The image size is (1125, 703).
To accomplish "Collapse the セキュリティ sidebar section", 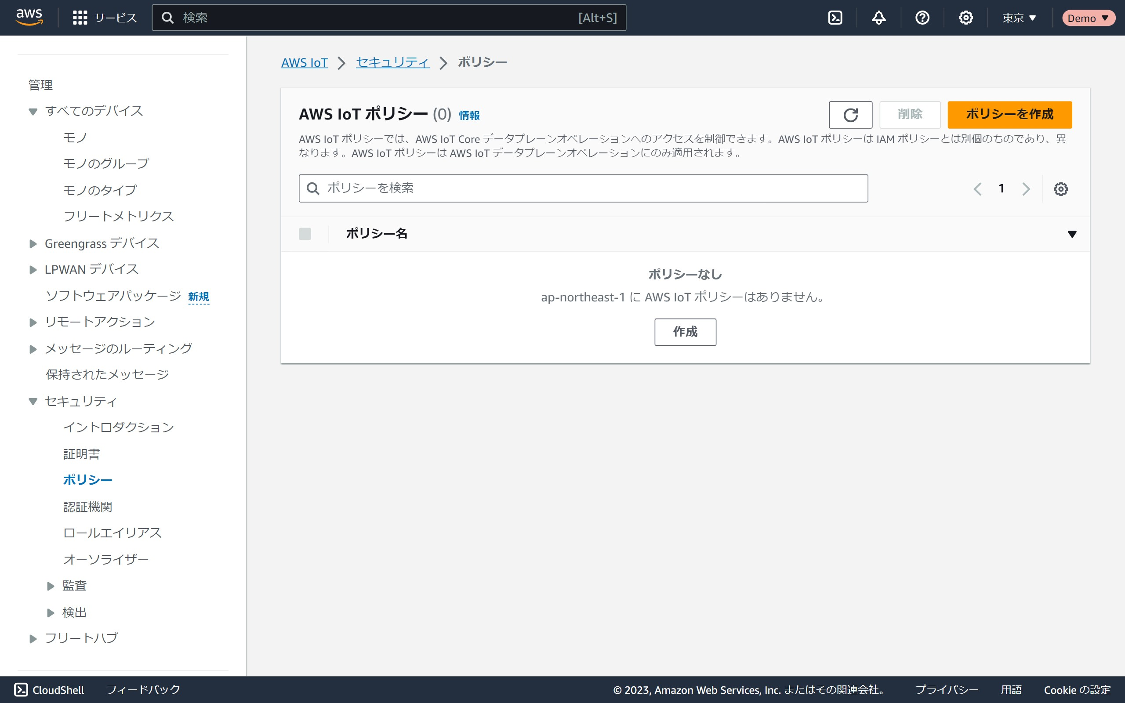I will pos(33,401).
